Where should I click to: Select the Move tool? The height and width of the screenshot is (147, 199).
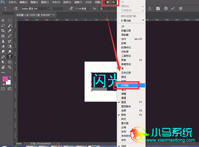[3, 20]
